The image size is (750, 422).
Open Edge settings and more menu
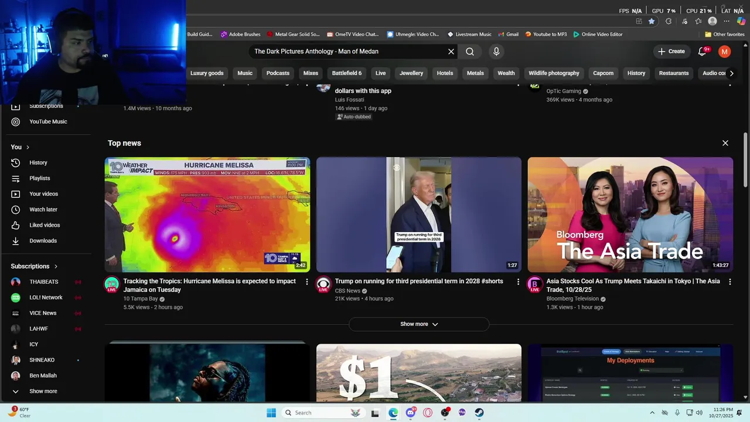click(x=727, y=21)
